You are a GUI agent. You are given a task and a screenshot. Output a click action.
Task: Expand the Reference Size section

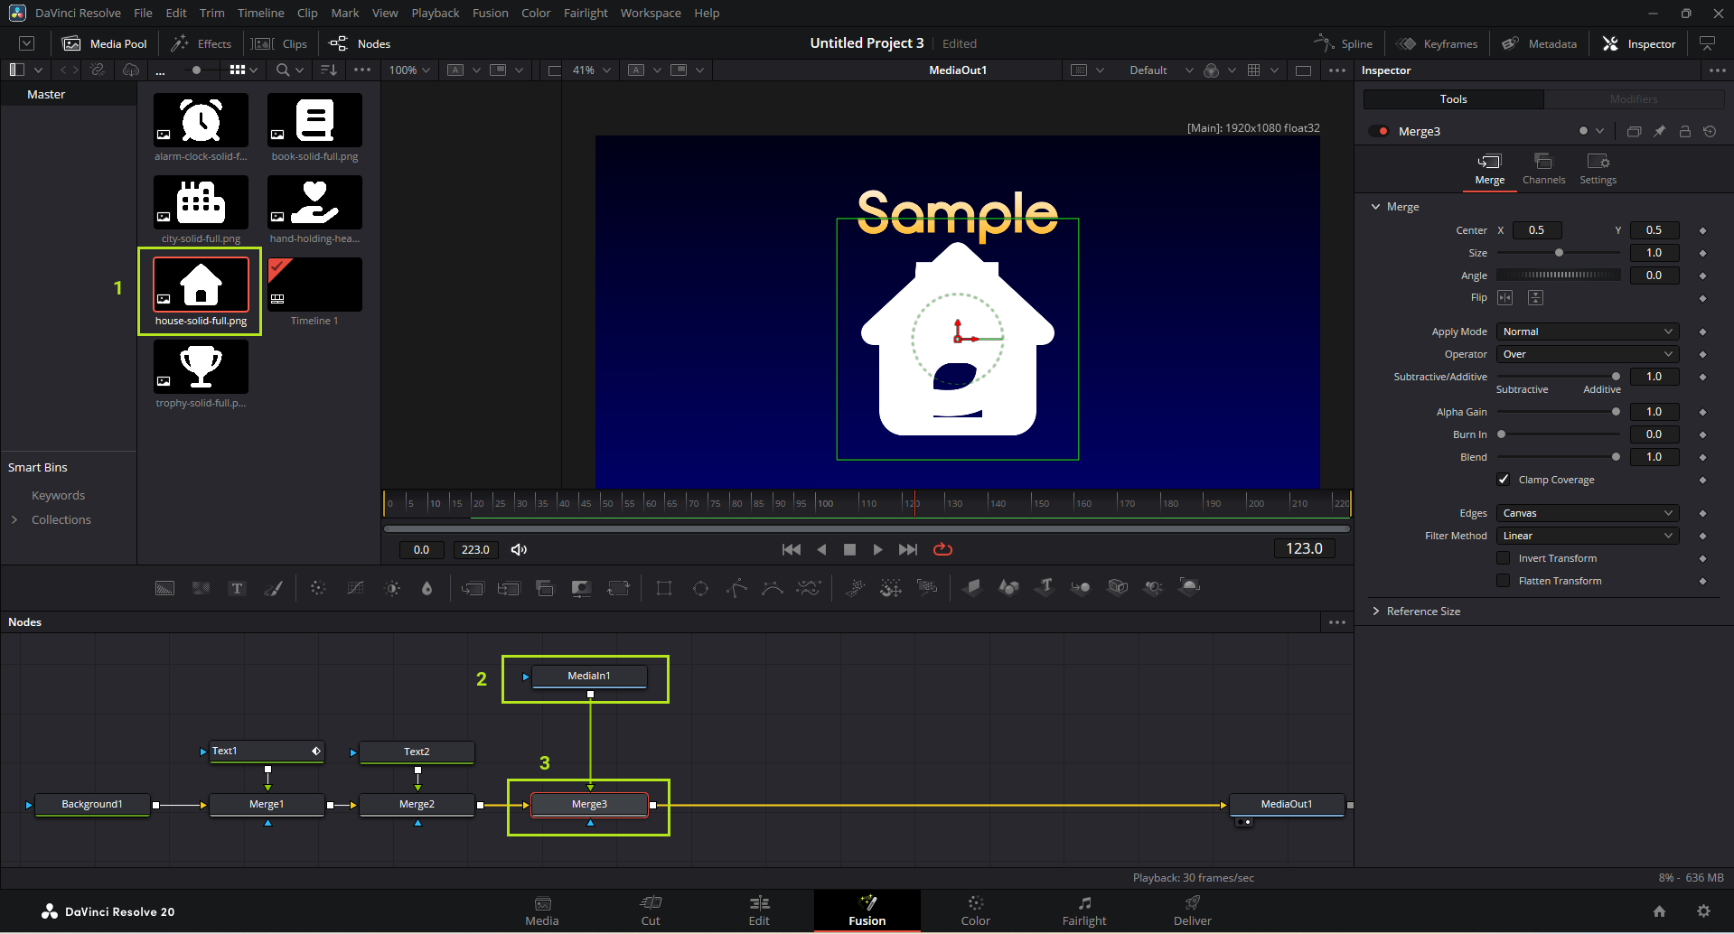click(x=1422, y=612)
